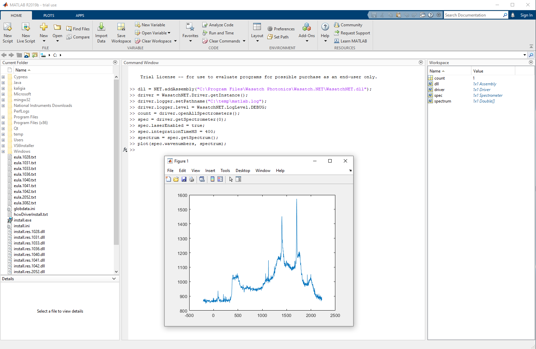This screenshot has height=349, width=536.
Task: Collapse the Details panel
Action: click(114, 279)
